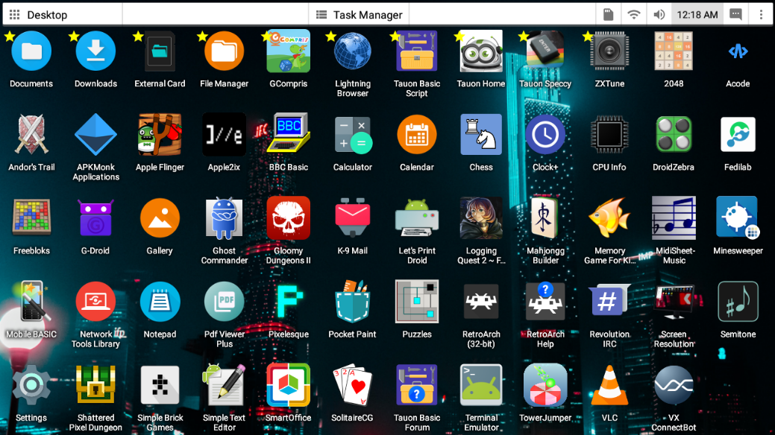775x435 pixels.
Task: Launch Shattered Pixel Dungeon
Action: click(95, 385)
